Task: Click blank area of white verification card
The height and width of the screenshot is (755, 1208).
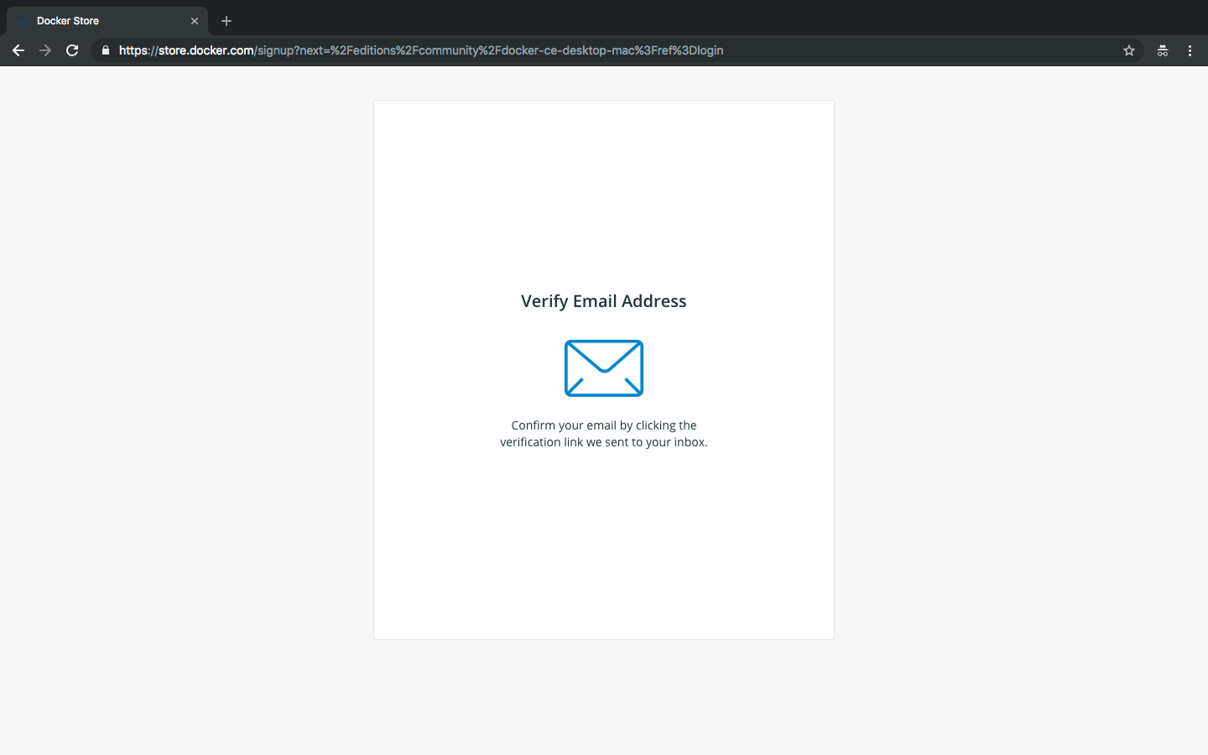Action: [604, 545]
